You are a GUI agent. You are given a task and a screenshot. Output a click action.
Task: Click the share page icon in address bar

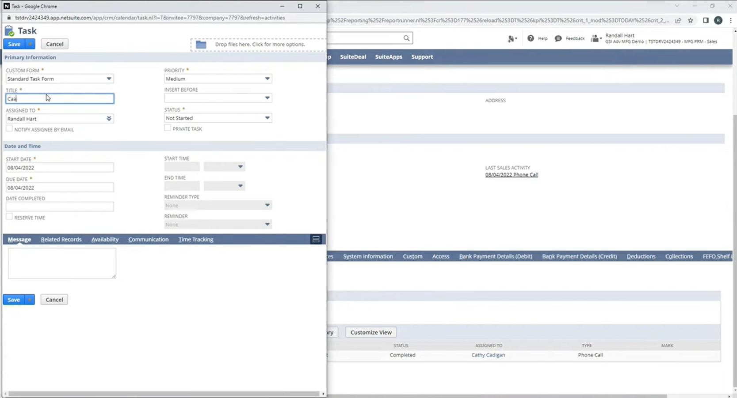(x=678, y=20)
